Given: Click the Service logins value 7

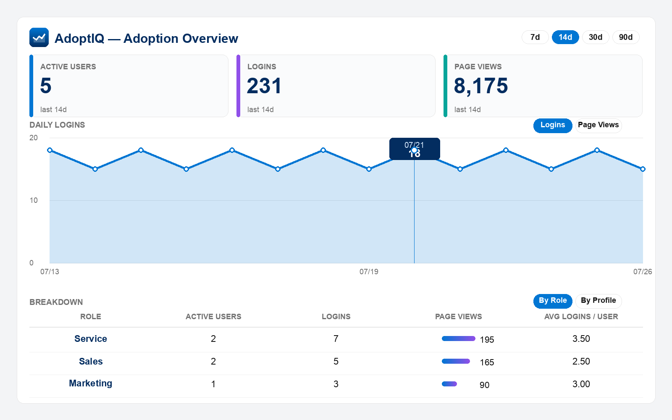Looking at the screenshot, I should pos(336,339).
